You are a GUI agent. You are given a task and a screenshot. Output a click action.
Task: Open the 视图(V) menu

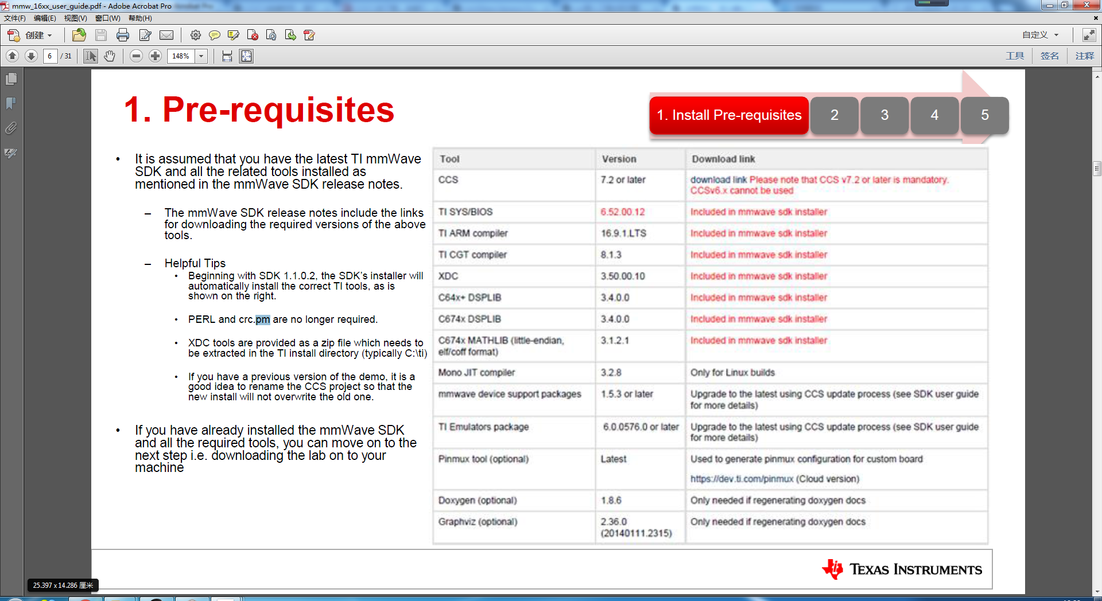coord(76,18)
